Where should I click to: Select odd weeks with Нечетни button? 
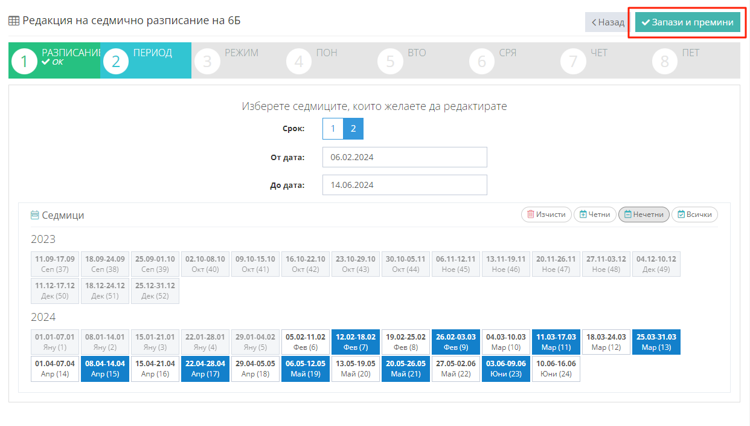pos(644,215)
